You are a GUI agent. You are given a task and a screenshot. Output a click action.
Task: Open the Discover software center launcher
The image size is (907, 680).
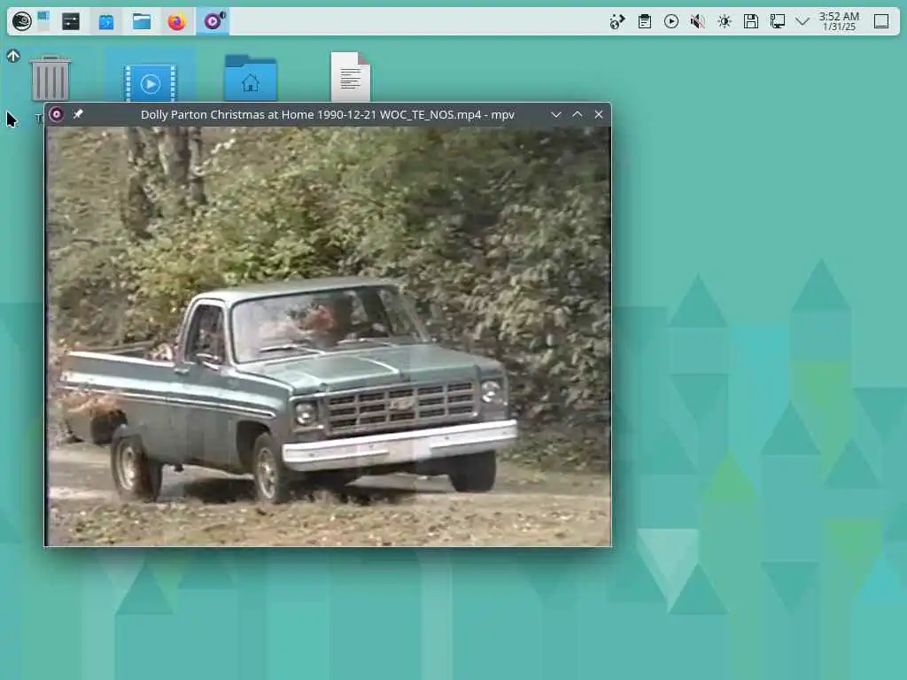[x=106, y=21]
